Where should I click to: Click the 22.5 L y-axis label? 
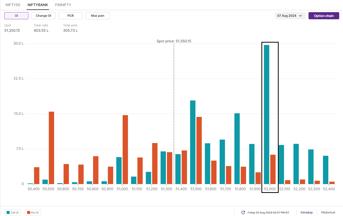(x=18, y=79)
